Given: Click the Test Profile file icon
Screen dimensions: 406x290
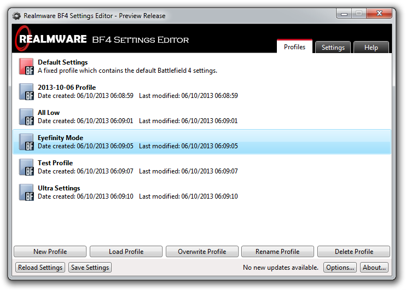Looking at the screenshot, I should 26,167.
